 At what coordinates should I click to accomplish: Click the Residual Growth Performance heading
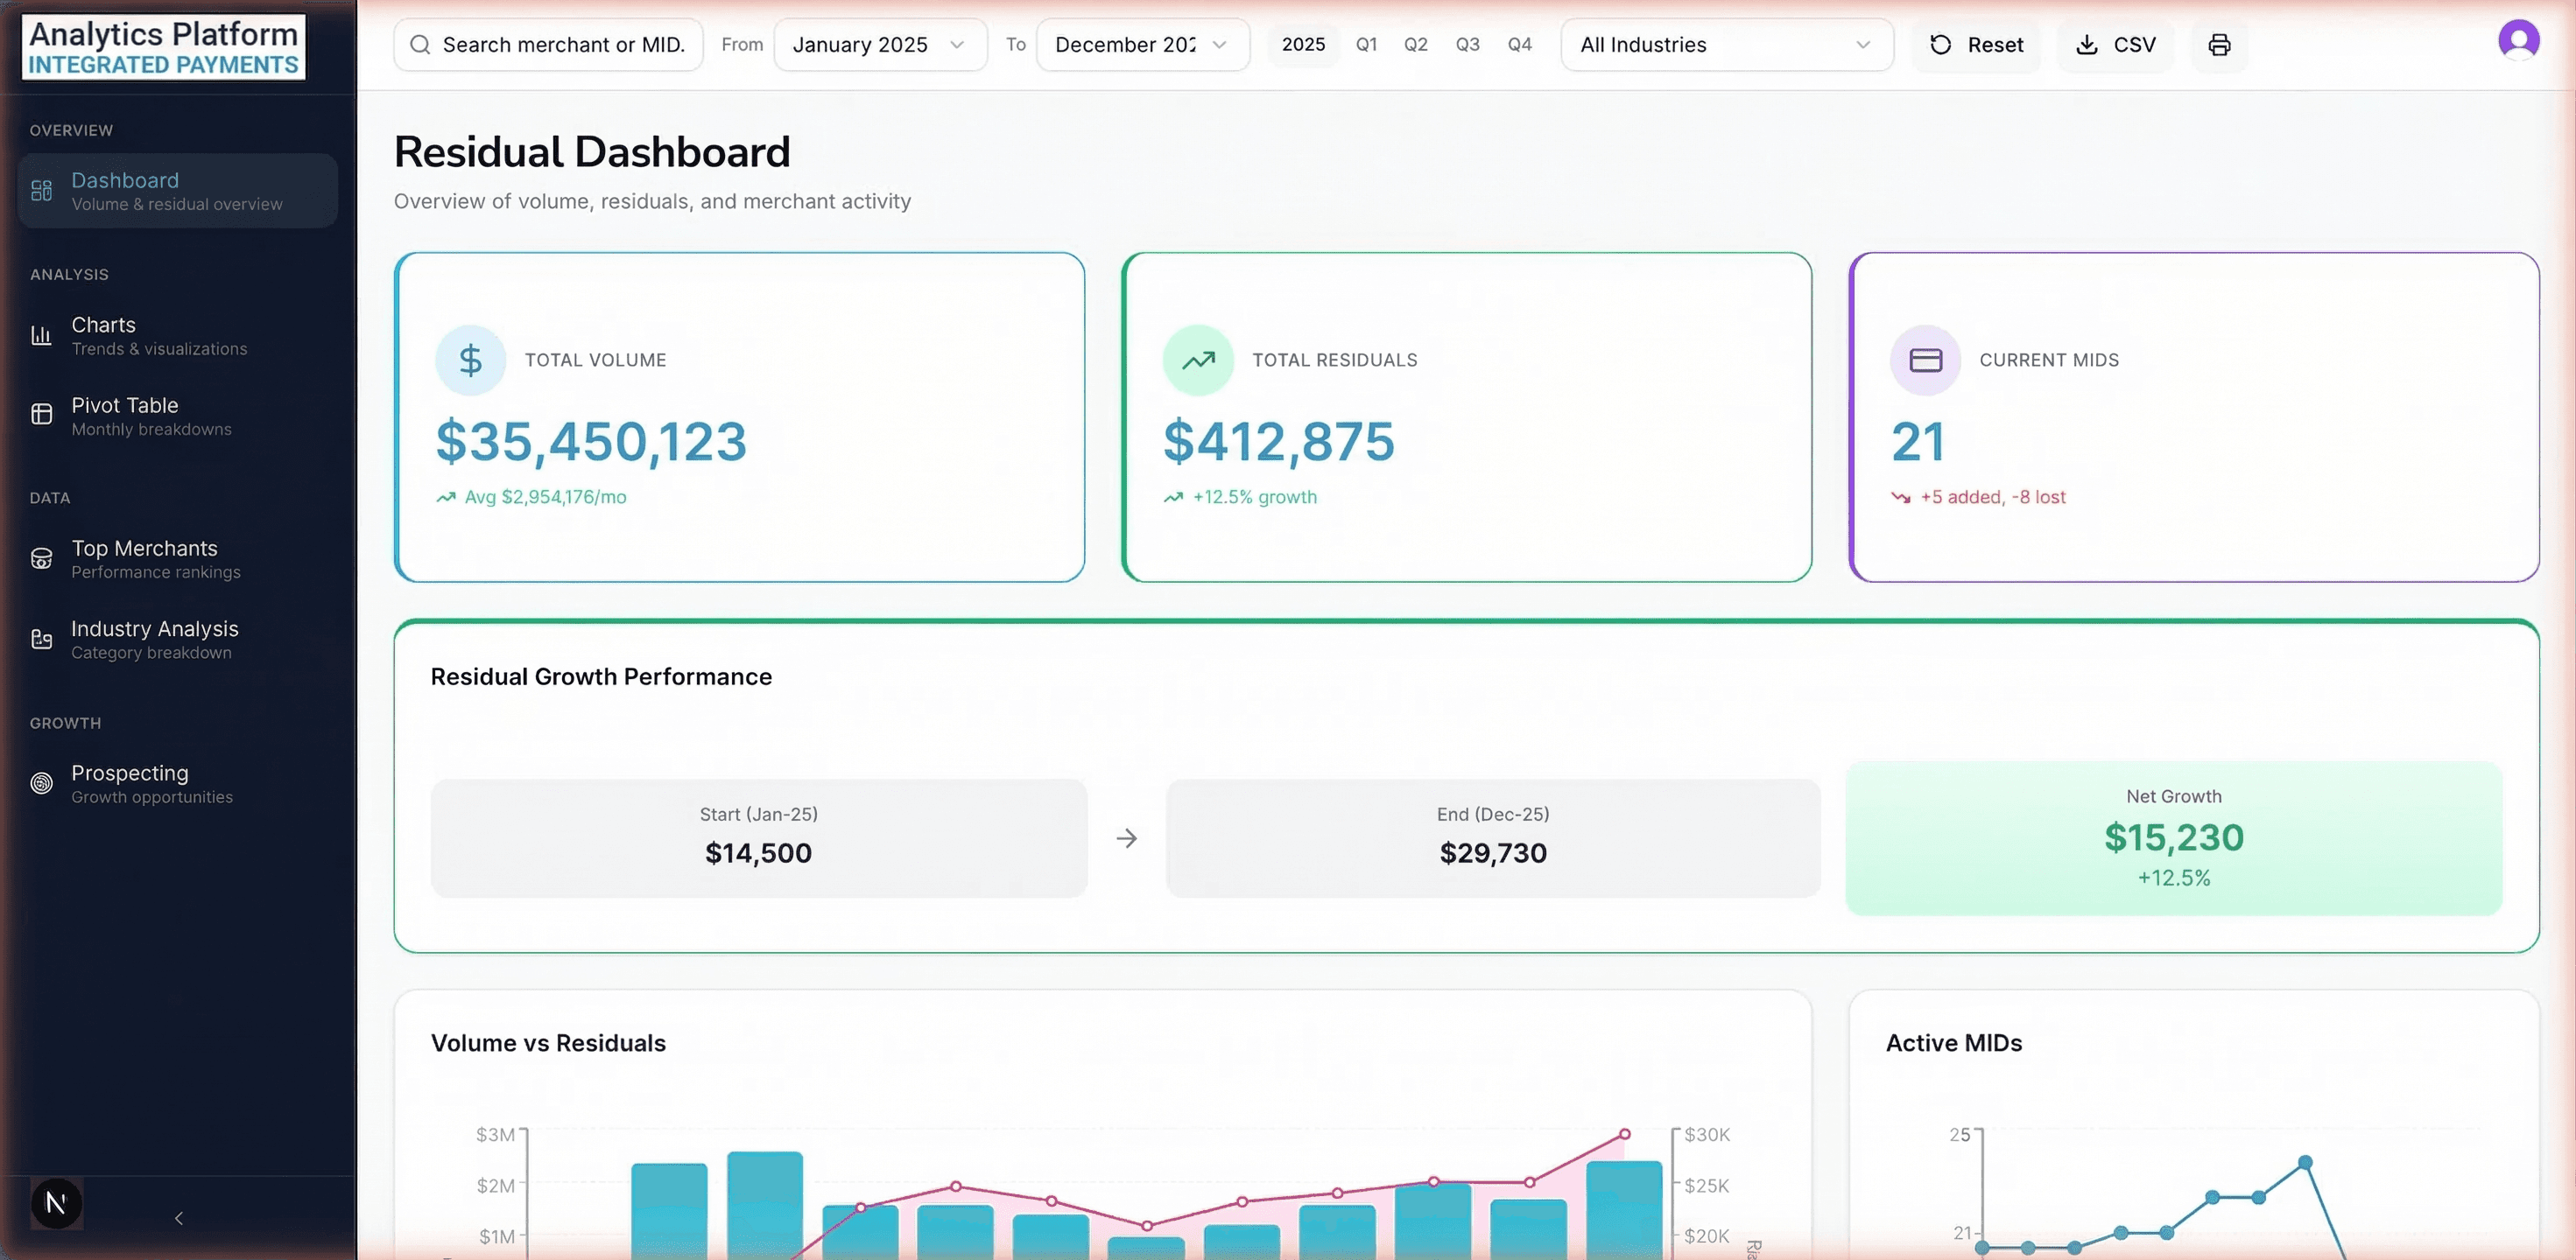tap(601, 676)
